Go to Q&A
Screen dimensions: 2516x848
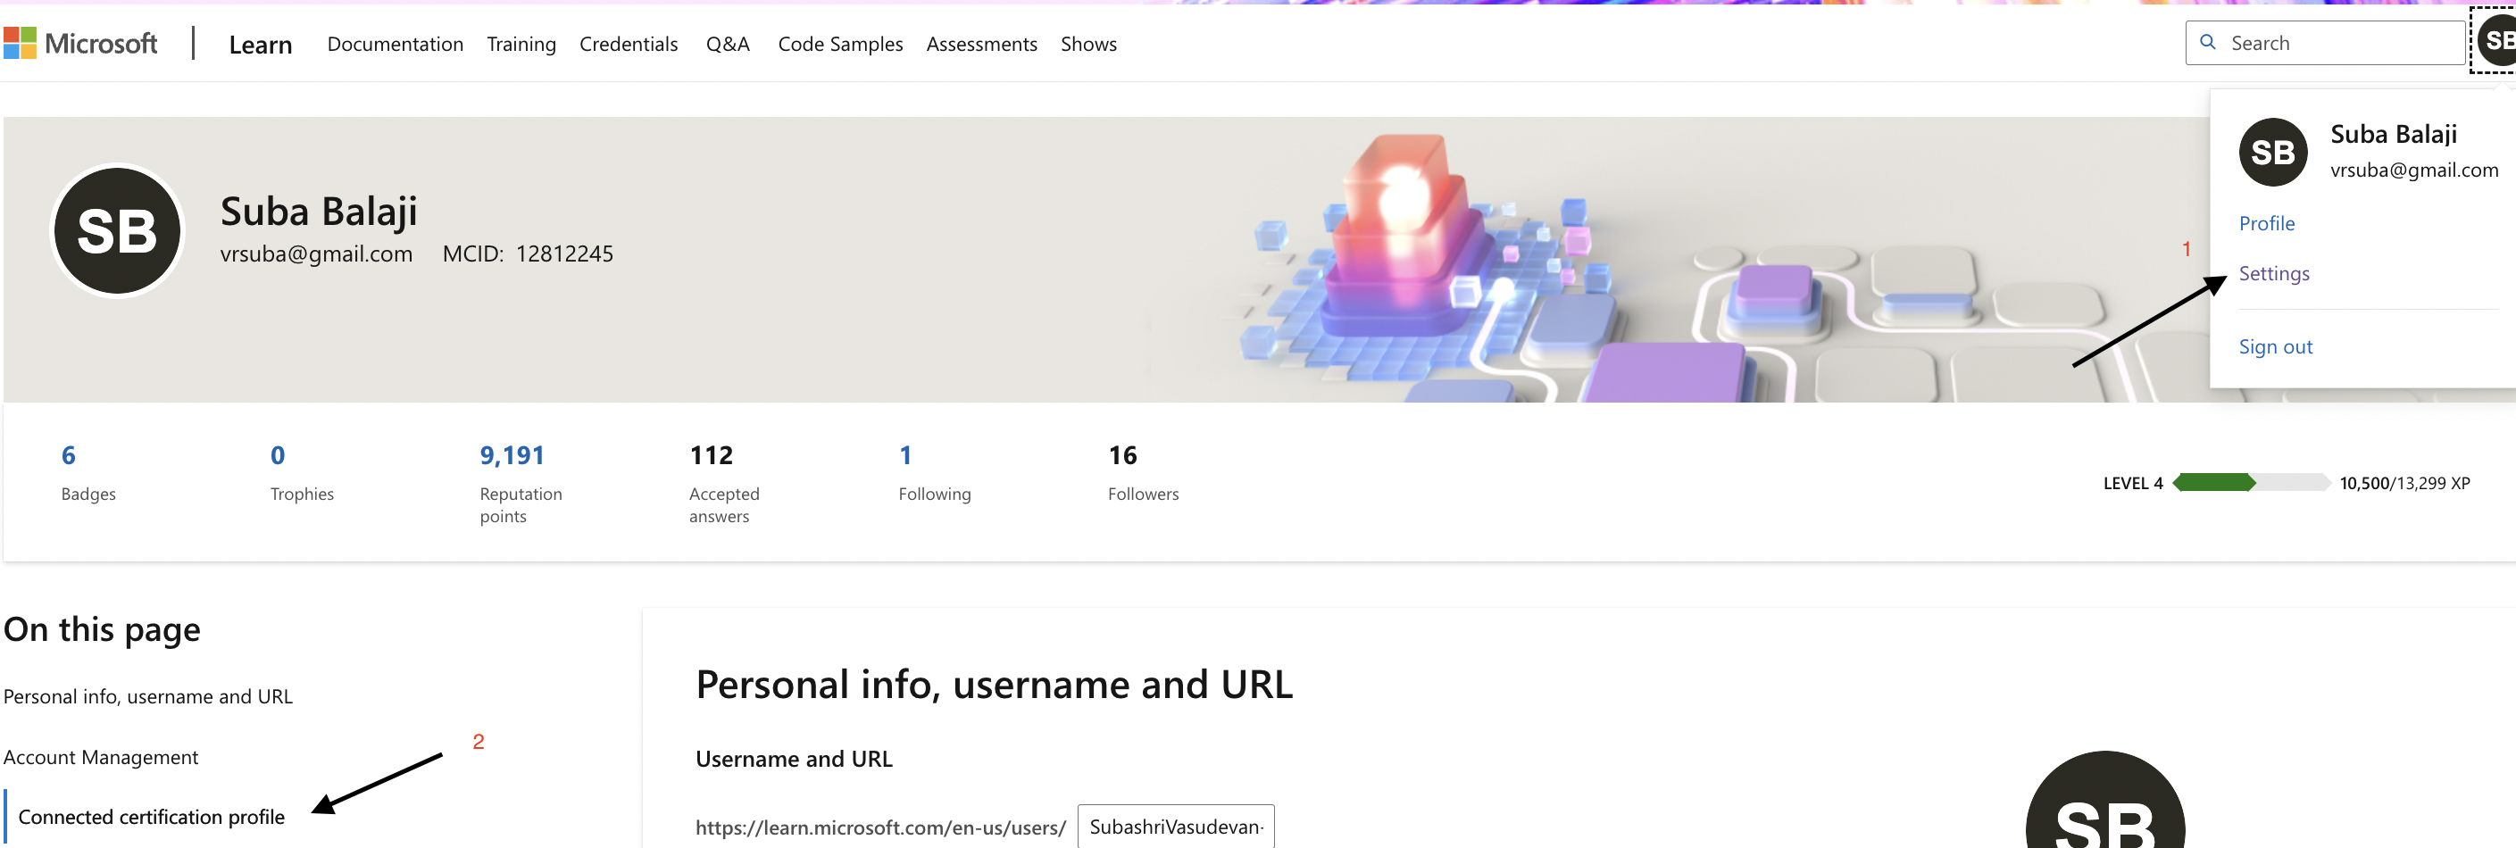point(728,44)
